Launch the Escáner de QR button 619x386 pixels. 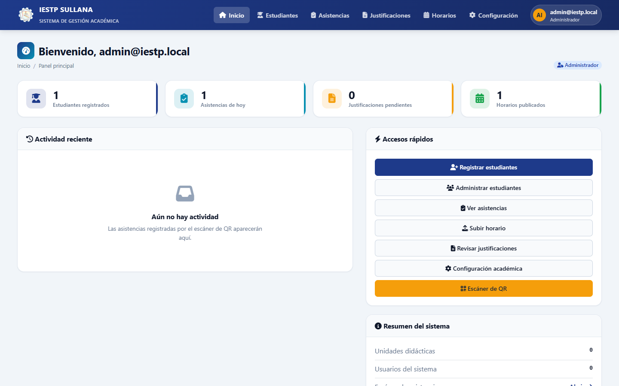484,289
